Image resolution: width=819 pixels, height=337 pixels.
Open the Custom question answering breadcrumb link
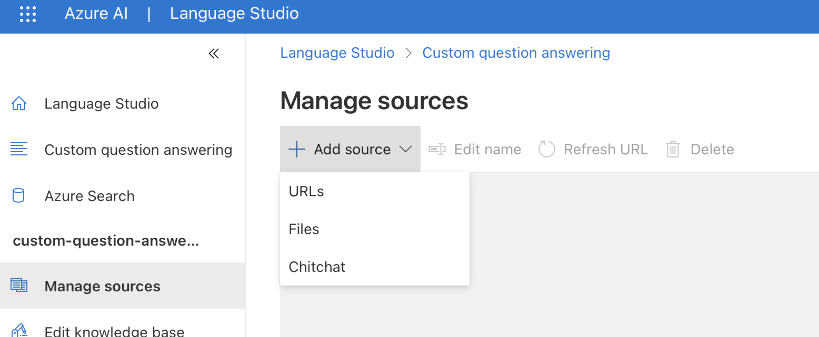tap(516, 53)
